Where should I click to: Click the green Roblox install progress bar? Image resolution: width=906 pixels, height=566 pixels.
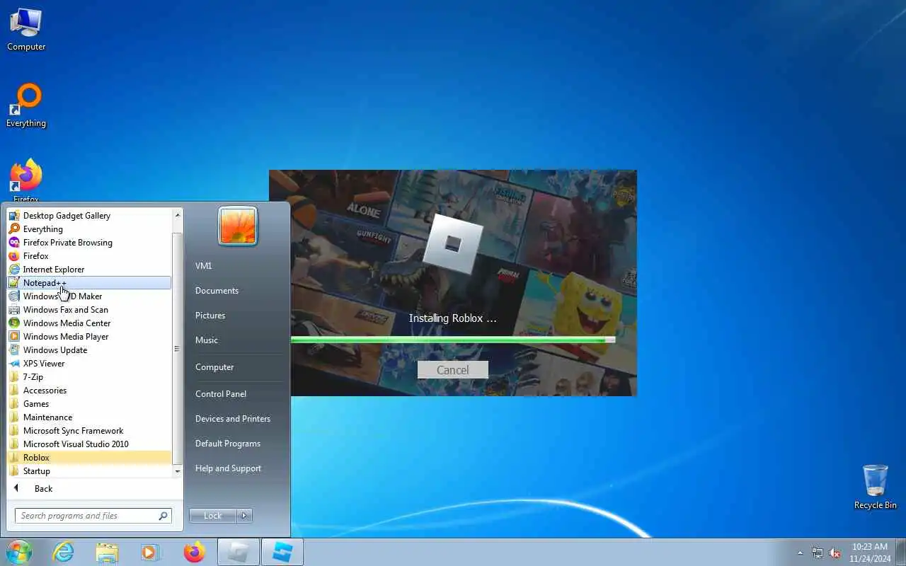pyautogui.click(x=453, y=340)
